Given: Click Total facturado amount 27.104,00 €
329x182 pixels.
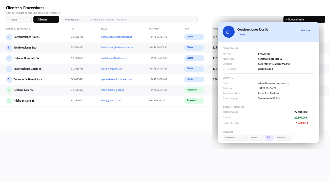Looking at the screenshot, I should coord(301,112).
